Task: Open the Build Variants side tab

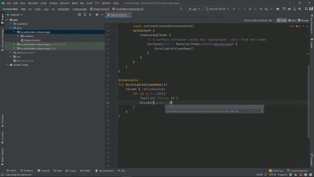Action: point(2,156)
